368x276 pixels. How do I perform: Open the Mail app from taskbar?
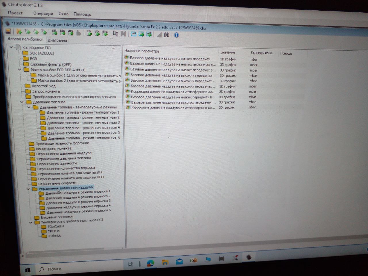pos(179,261)
